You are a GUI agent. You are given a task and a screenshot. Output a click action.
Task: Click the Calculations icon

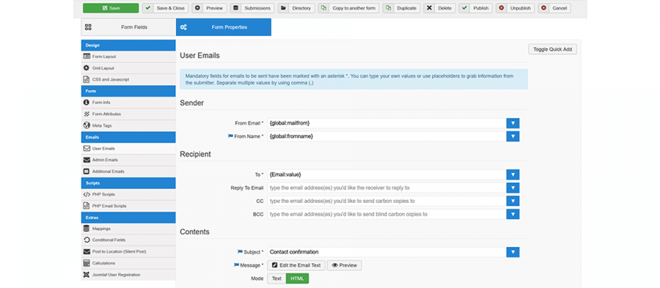pos(86,263)
